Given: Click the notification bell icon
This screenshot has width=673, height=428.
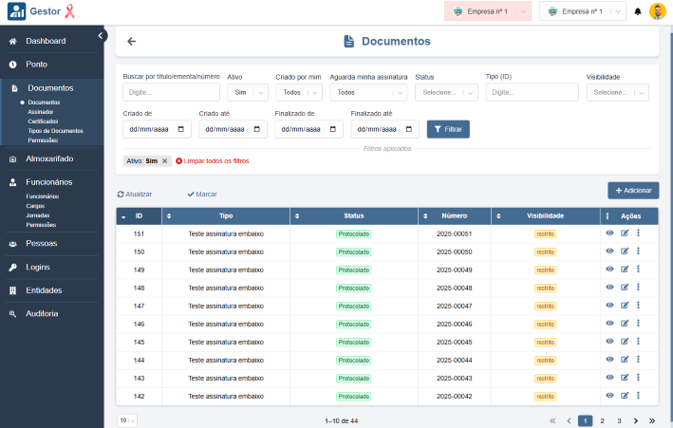Looking at the screenshot, I should (638, 11).
